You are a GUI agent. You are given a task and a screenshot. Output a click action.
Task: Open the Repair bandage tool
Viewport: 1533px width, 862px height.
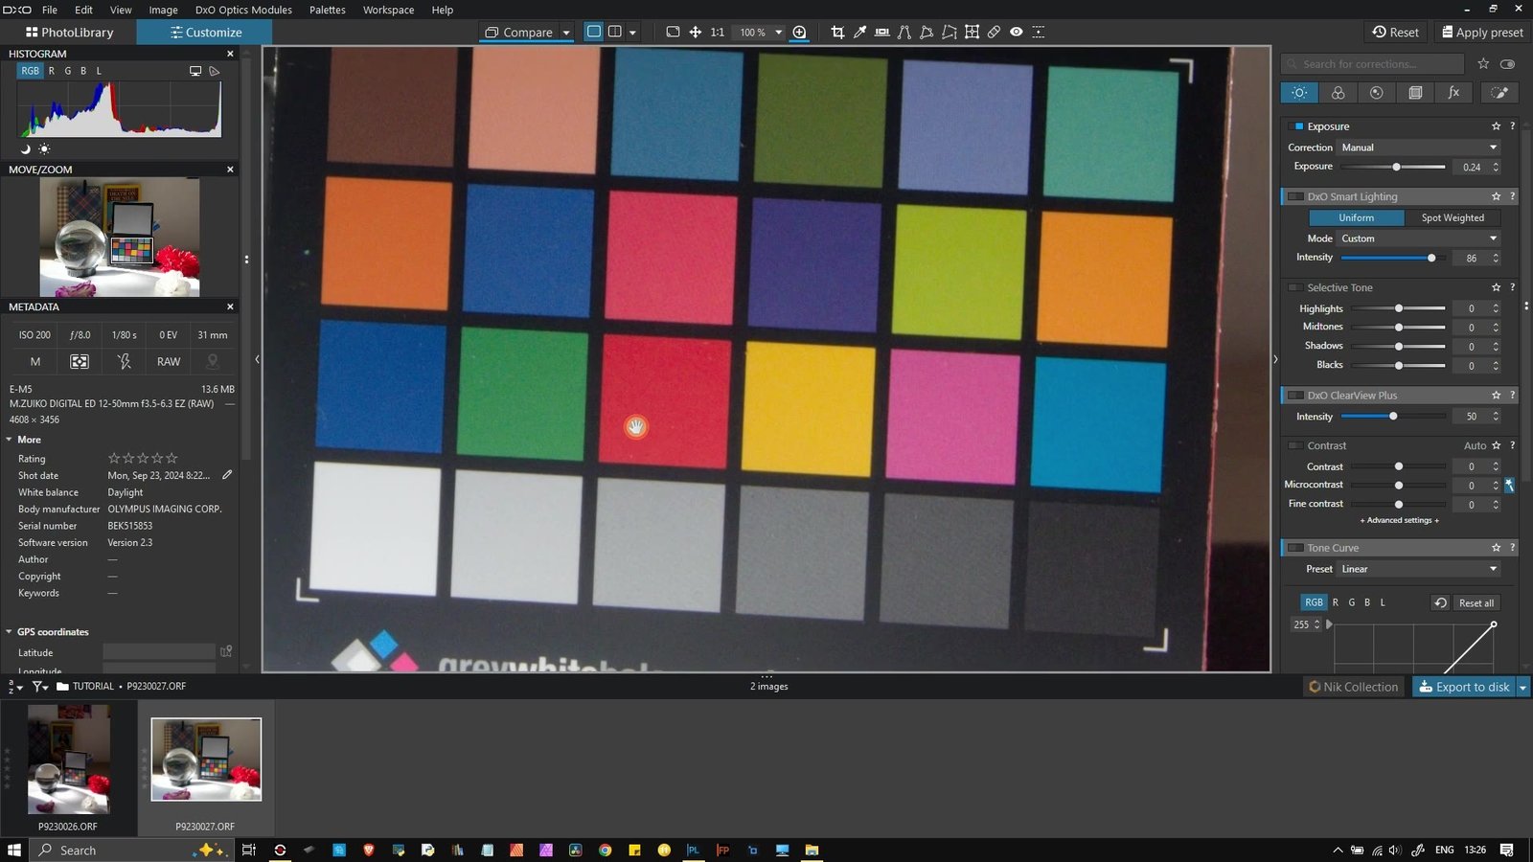pyautogui.click(x=995, y=32)
